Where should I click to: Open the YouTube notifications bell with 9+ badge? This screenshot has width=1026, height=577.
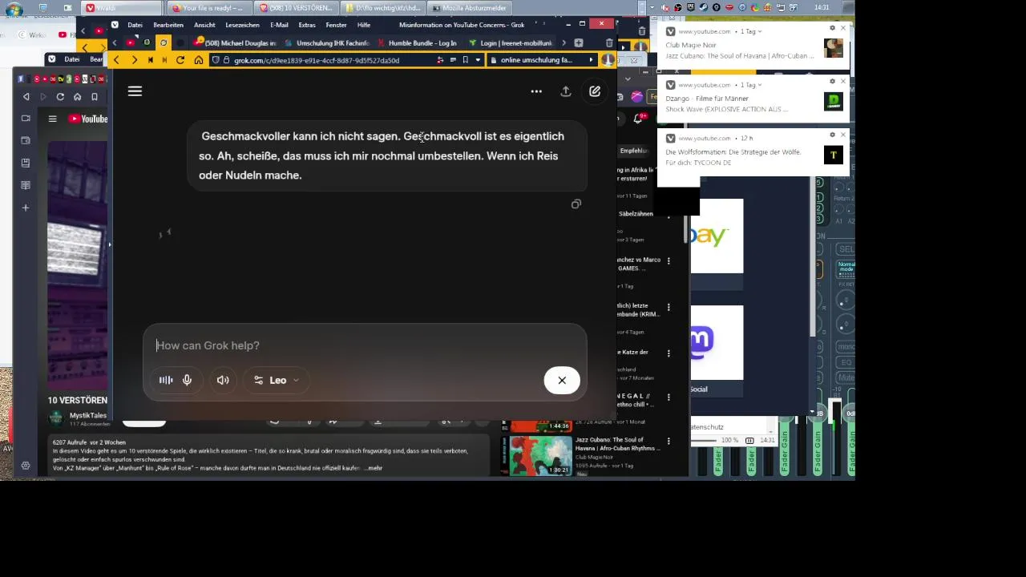pyautogui.click(x=640, y=118)
